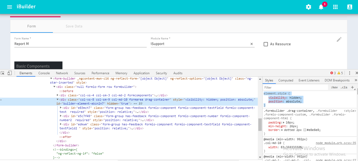
Task: Expand the div with id e5c7f49
Action: pos(60,116)
